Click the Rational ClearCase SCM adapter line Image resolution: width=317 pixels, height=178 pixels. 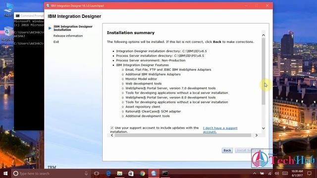click(x=153, y=111)
